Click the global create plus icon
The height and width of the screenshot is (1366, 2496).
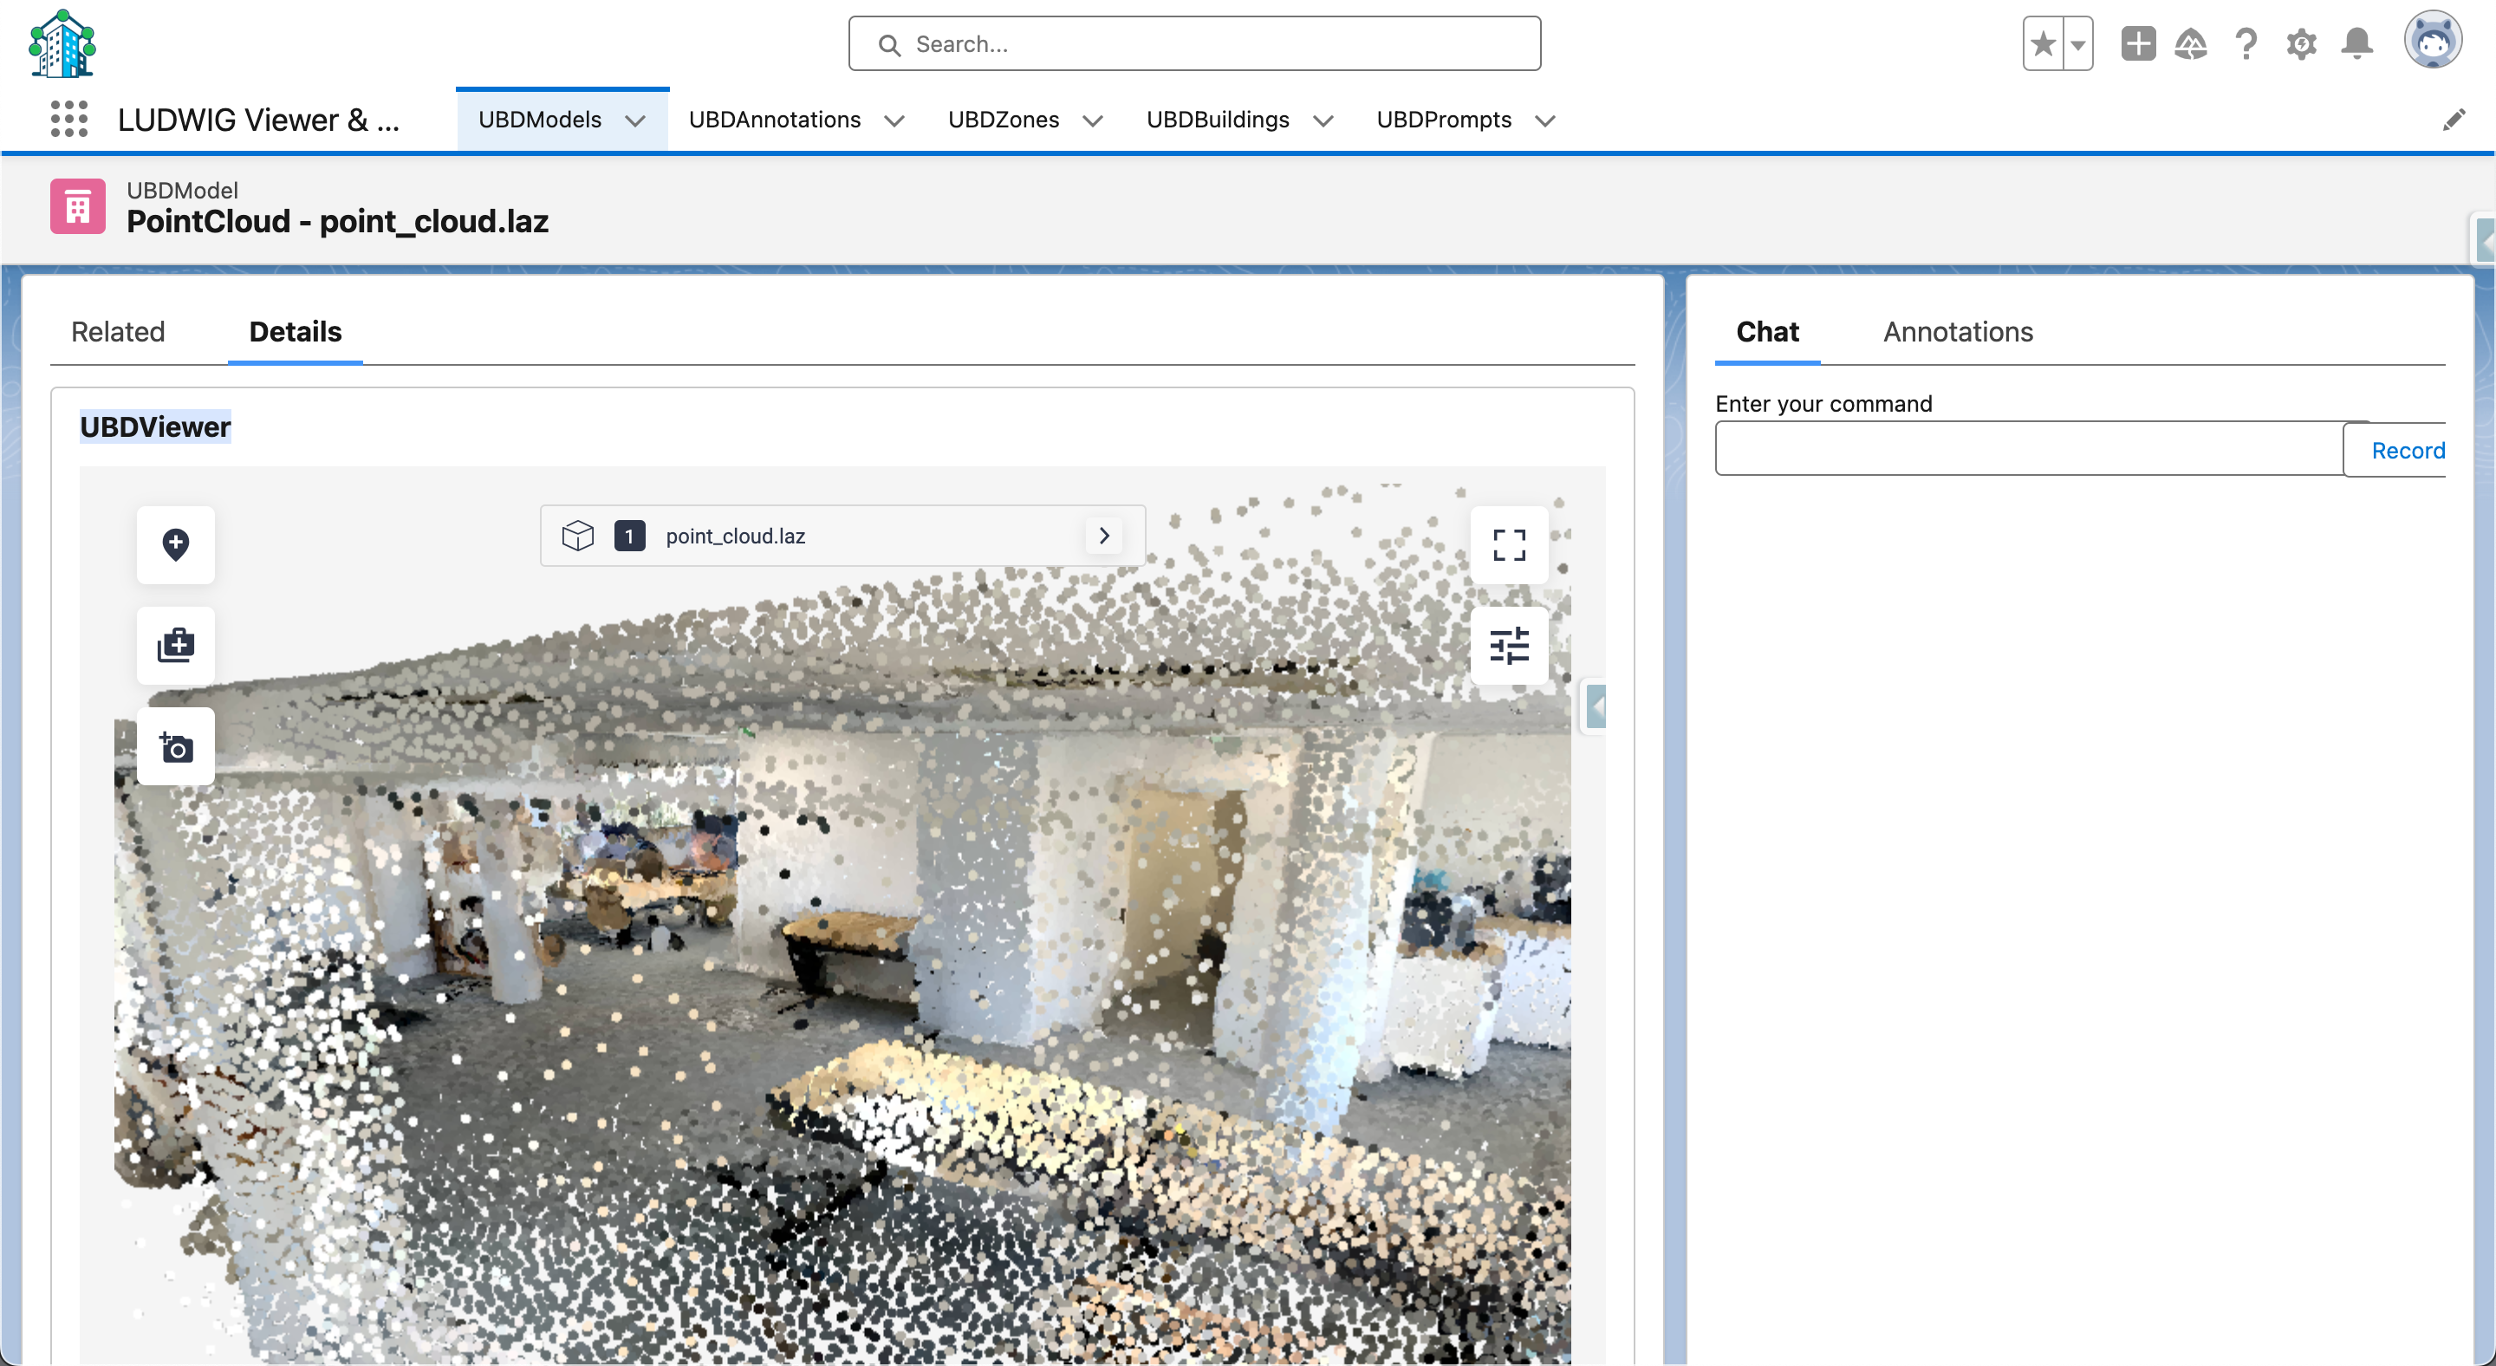tap(2137, 43)
